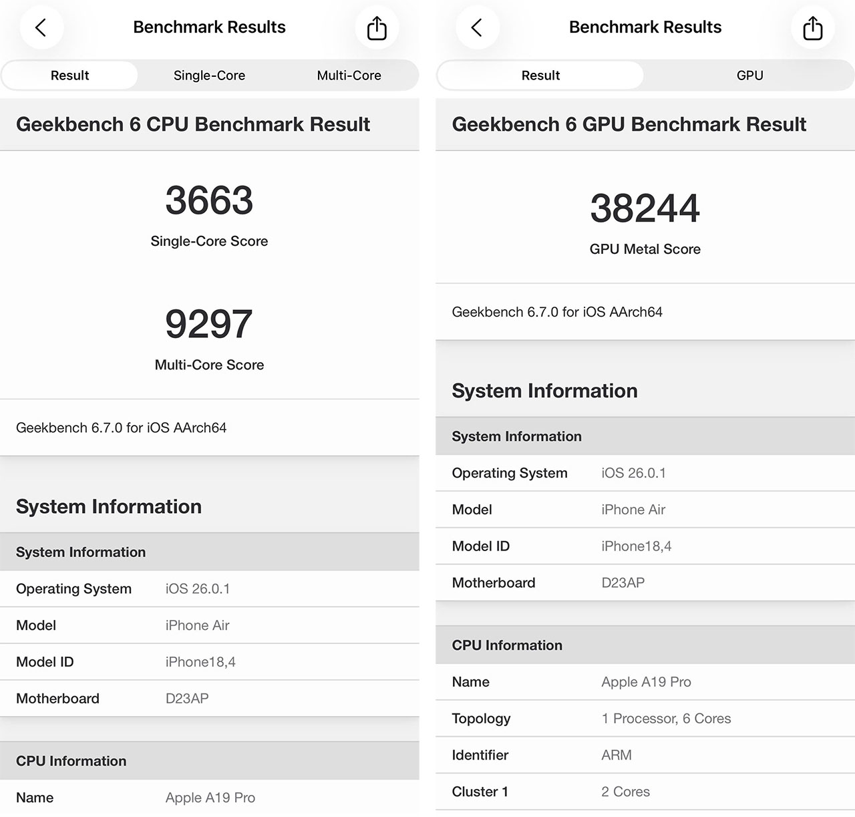Click iPhone Air model value in GPU screen
The height and width of the screenshot is (817, 855).
[633, 510]
